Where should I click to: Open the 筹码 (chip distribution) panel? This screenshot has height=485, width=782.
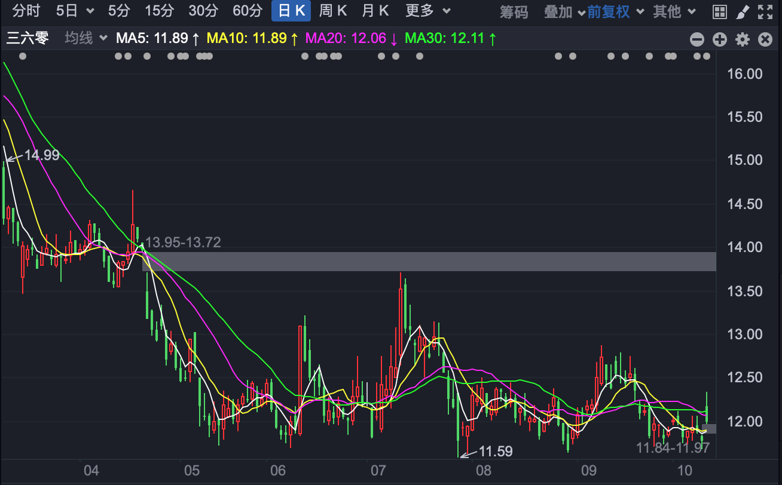click(513, 11)
